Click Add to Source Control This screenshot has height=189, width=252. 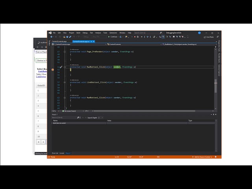click(203, 157)
